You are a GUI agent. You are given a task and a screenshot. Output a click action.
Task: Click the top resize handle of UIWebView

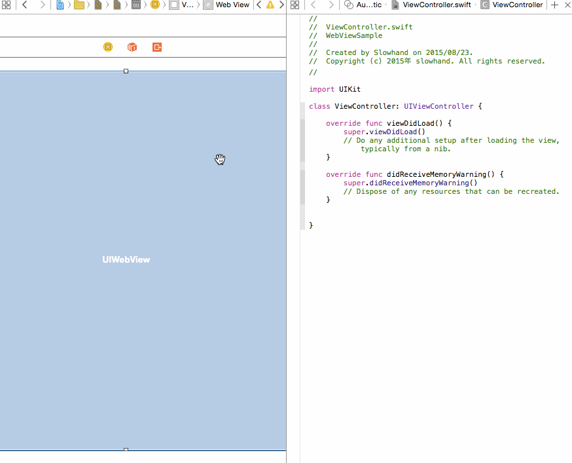coord(126,71)
